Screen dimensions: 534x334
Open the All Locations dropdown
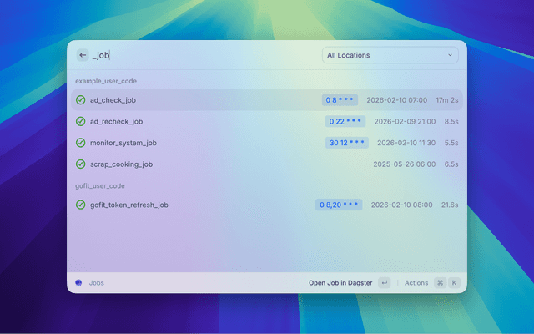click(x=390, y=56)
